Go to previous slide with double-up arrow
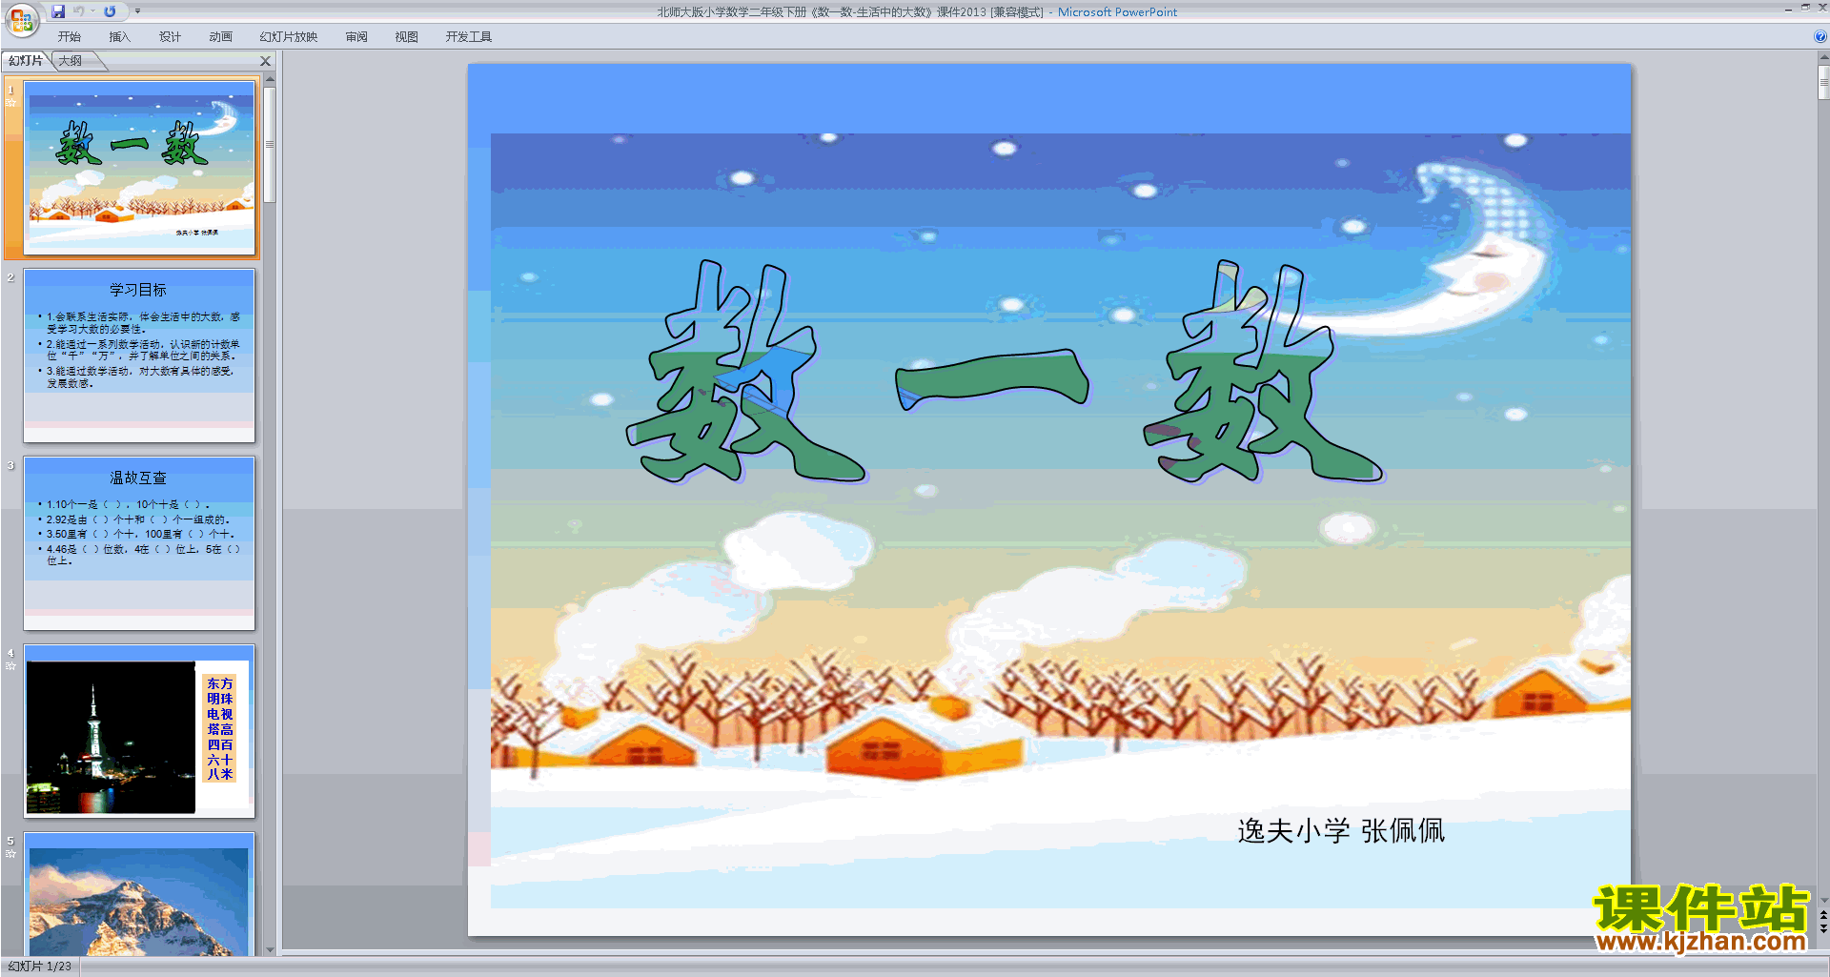 1823,915
